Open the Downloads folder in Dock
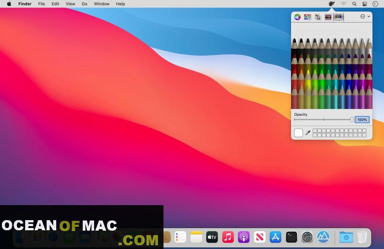The image size is (384, 249). [346, 237]
